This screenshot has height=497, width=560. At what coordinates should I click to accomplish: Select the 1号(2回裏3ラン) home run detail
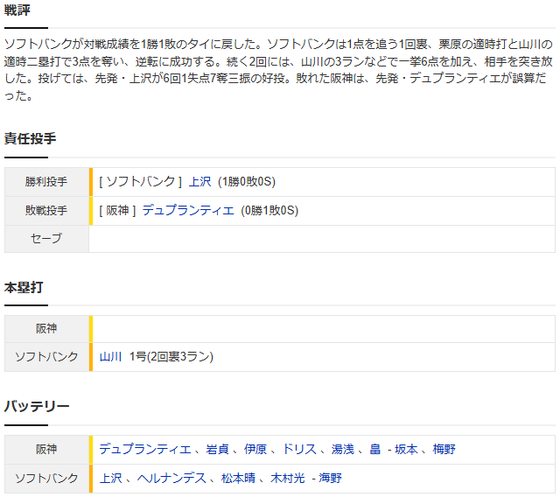[x=171, y=357]
